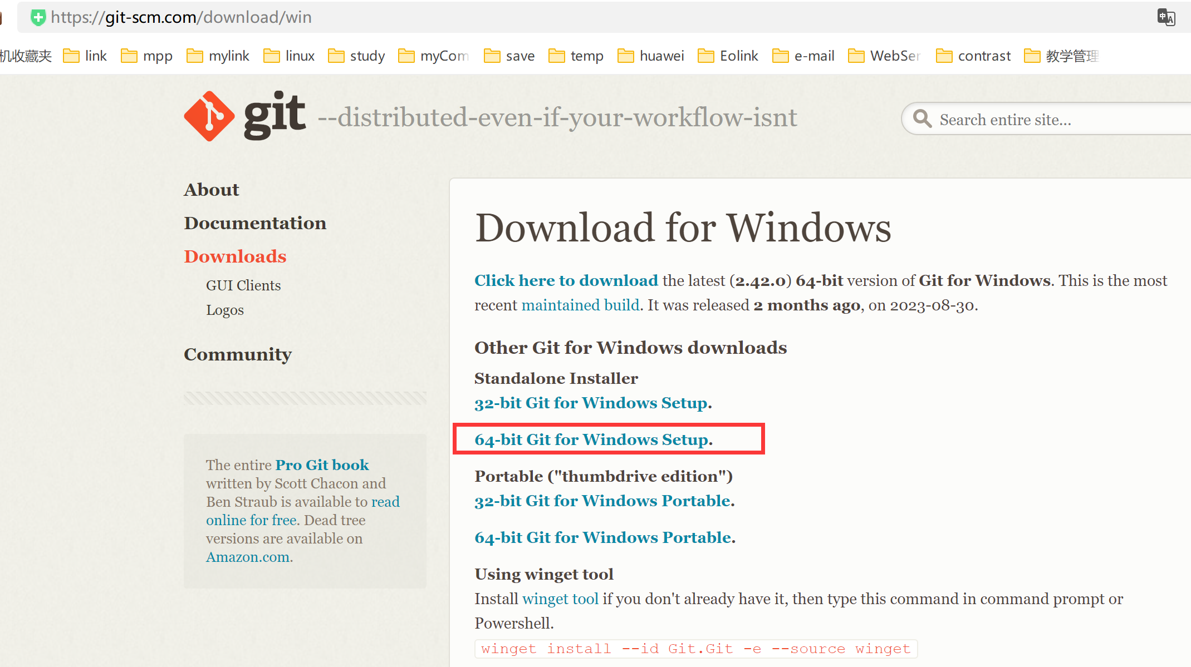Open the Documentation section
This screenshot has height=667, width=1191.
[x=255, y=223]
